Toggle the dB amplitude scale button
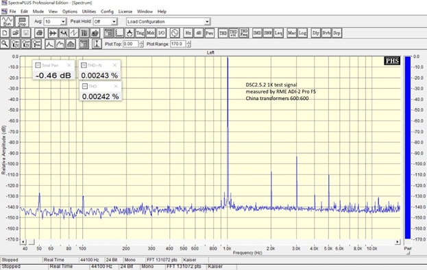 point(199,33)
